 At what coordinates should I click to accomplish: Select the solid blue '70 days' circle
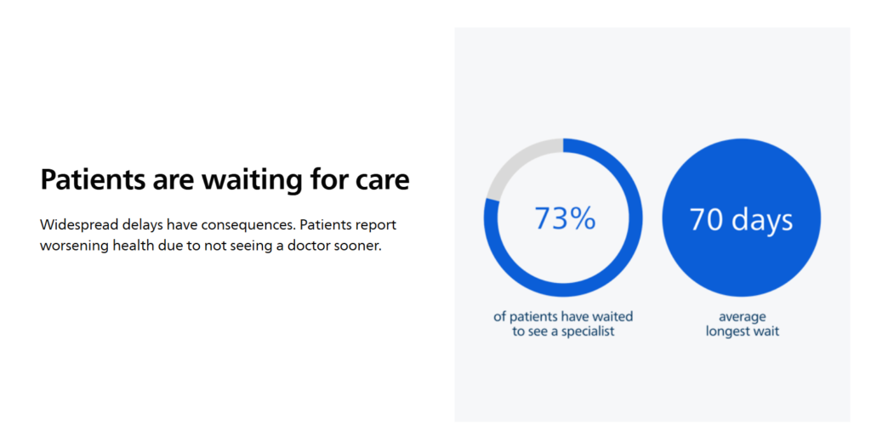click(742, 218)
